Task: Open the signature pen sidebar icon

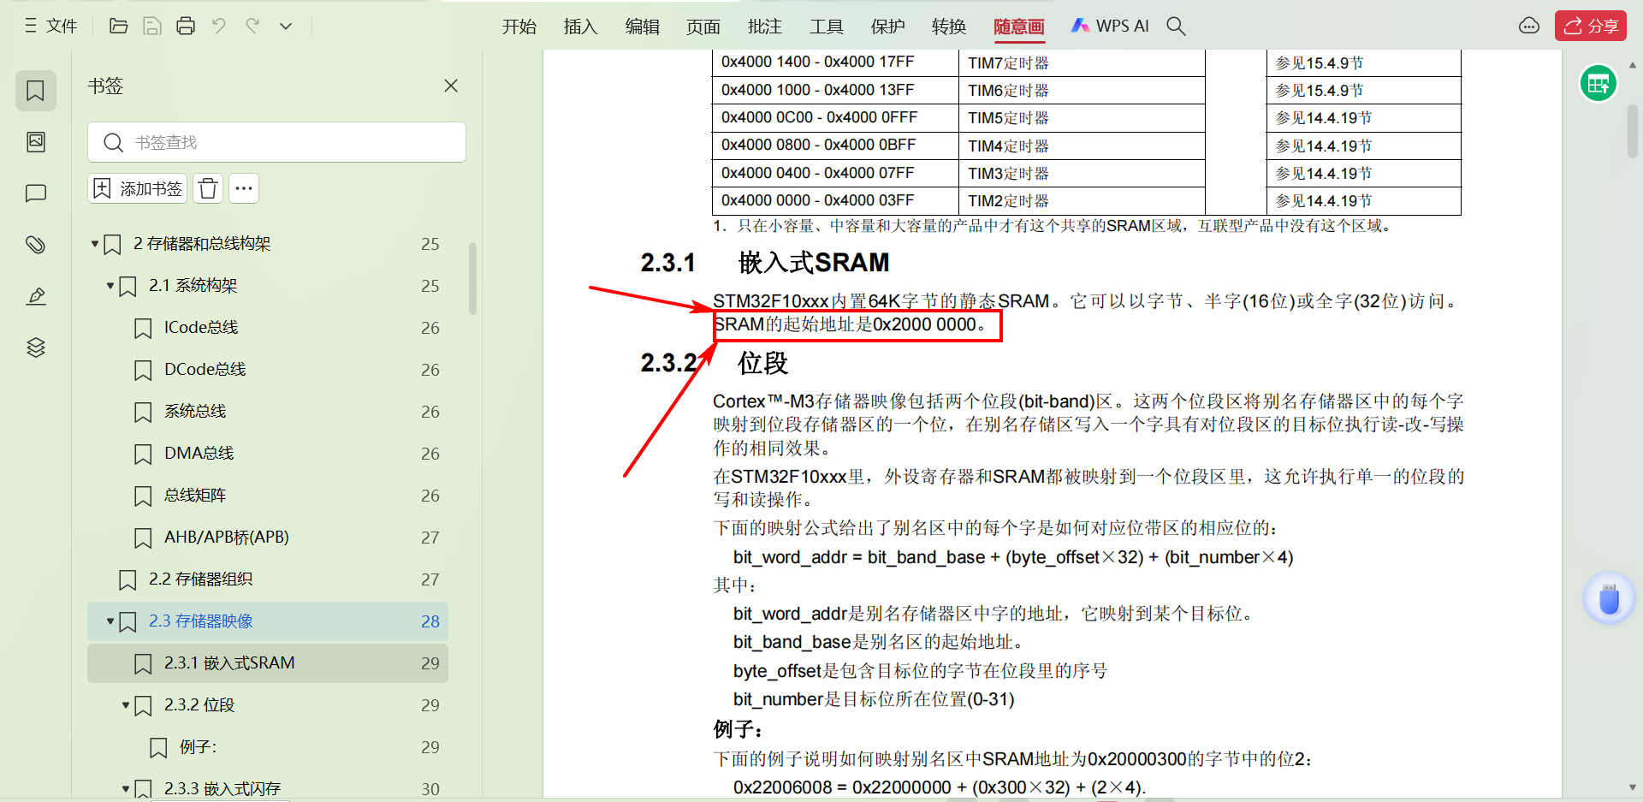Action: [x=36, y=296]
